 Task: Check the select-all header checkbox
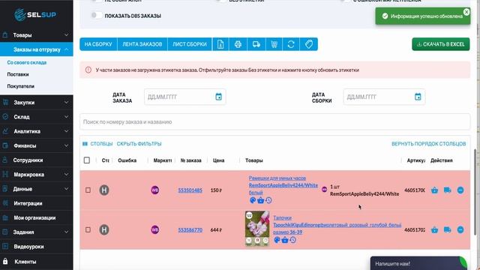pos(87,160)
